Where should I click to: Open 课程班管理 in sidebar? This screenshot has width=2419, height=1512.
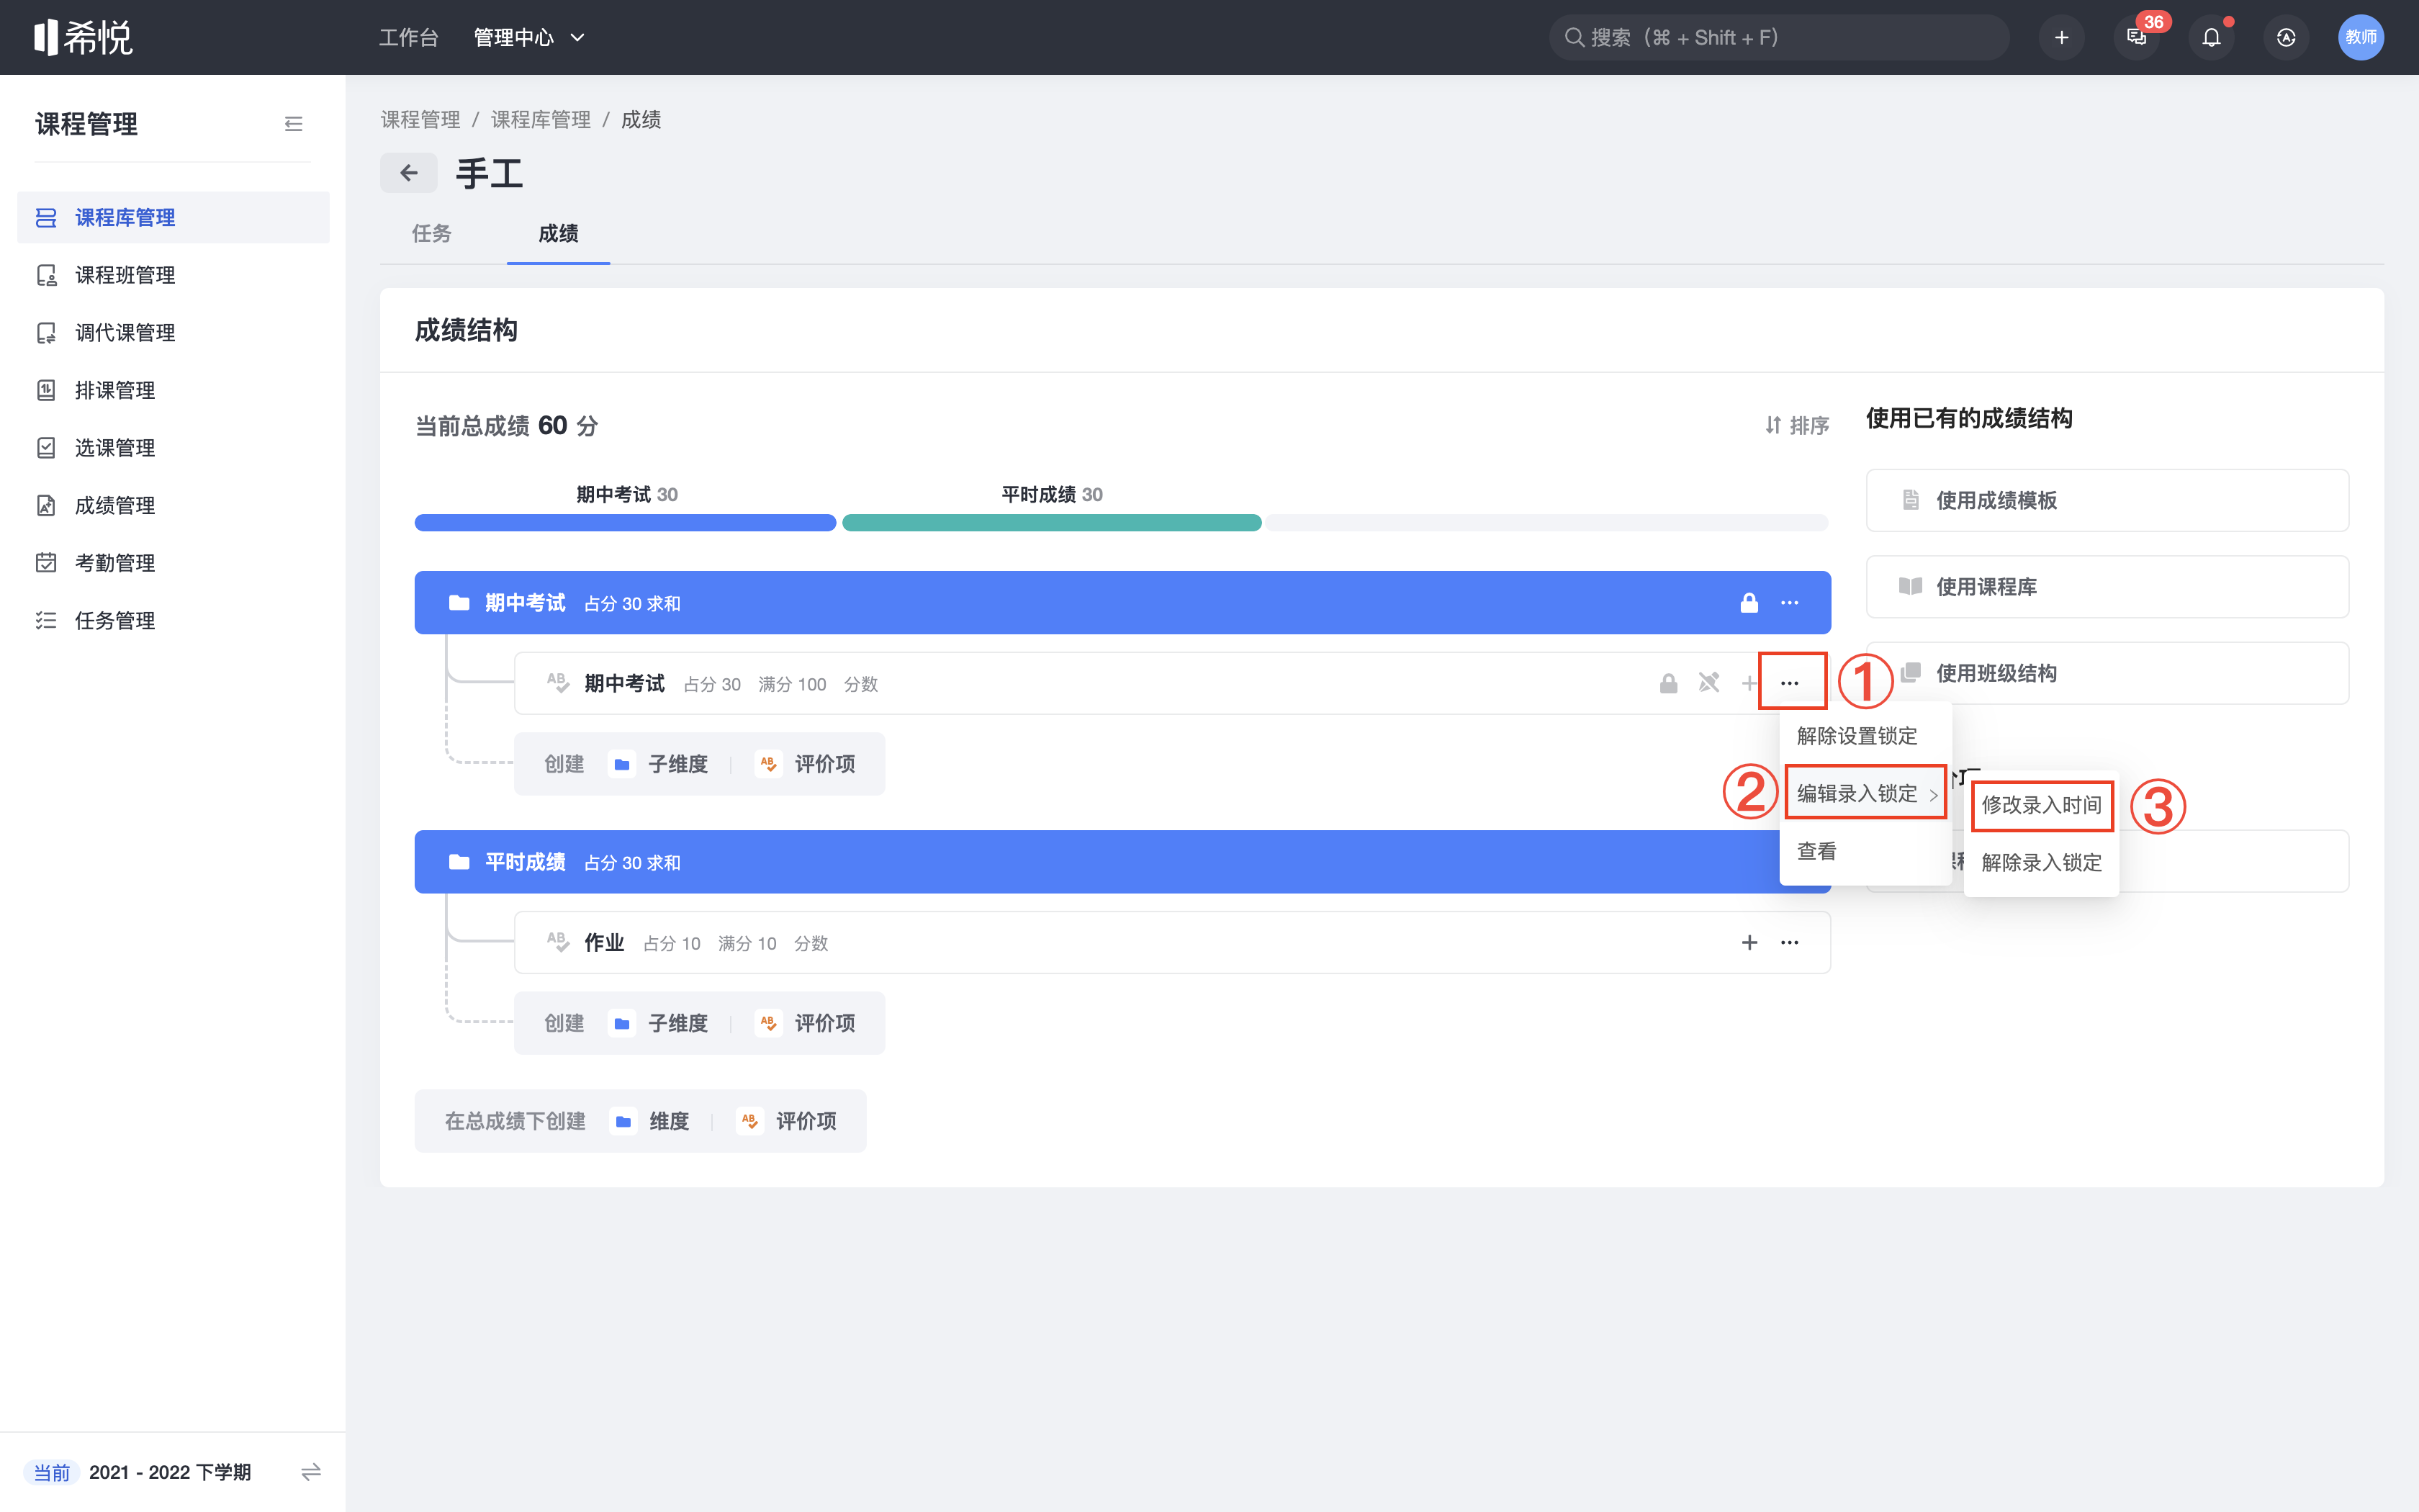(x=173, y=275)
